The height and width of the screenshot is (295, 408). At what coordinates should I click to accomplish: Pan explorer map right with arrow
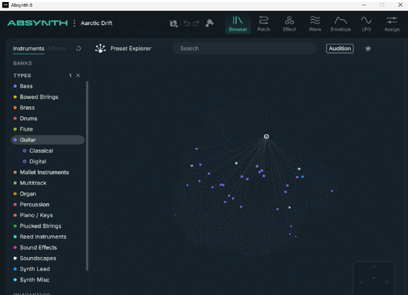386,282
